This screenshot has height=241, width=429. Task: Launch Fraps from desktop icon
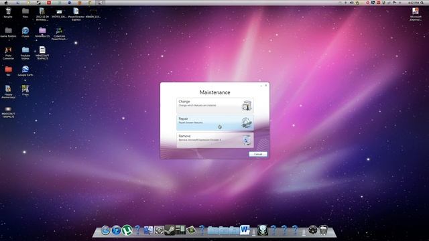[25, 90]
